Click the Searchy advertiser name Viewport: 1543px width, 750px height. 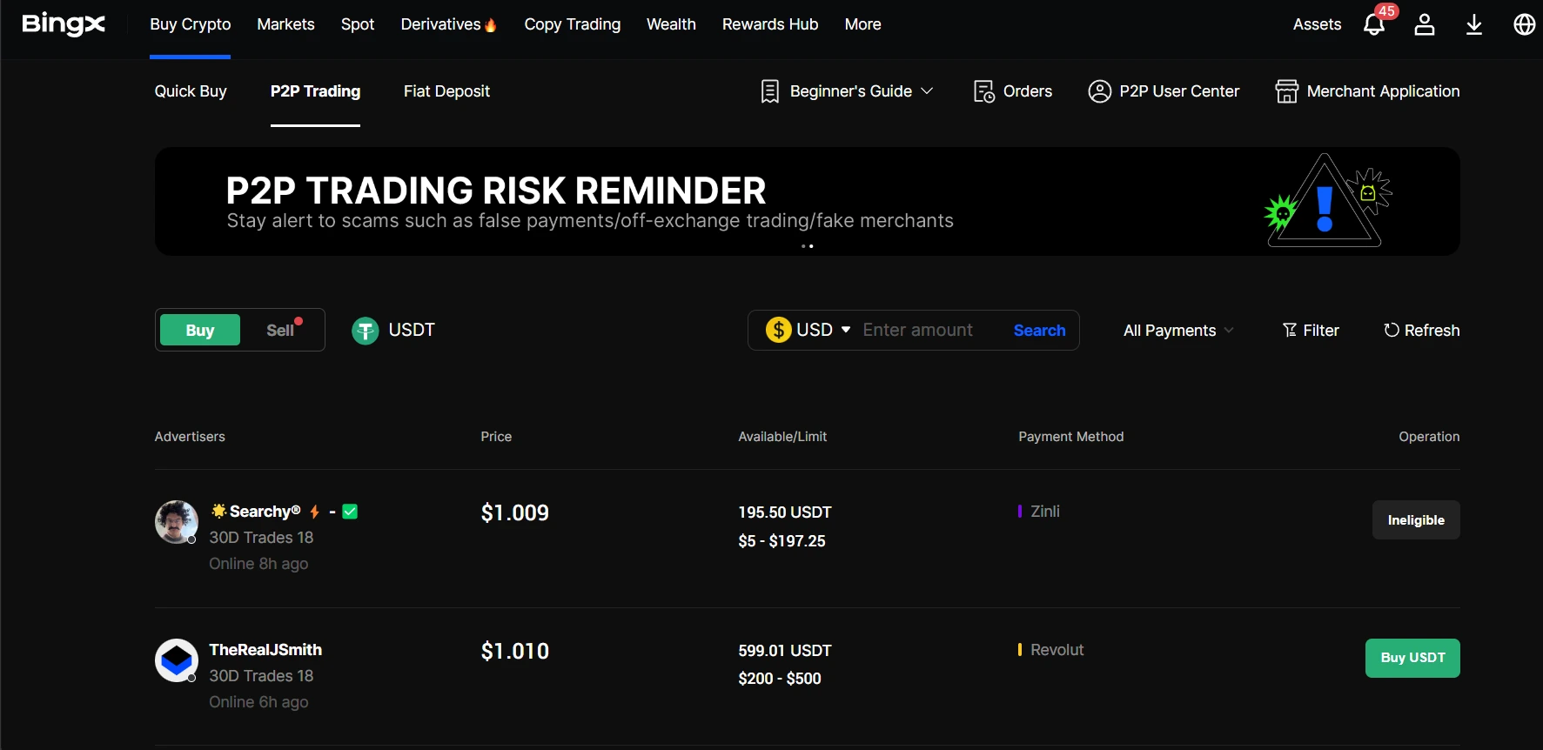(x=265, y=512)
